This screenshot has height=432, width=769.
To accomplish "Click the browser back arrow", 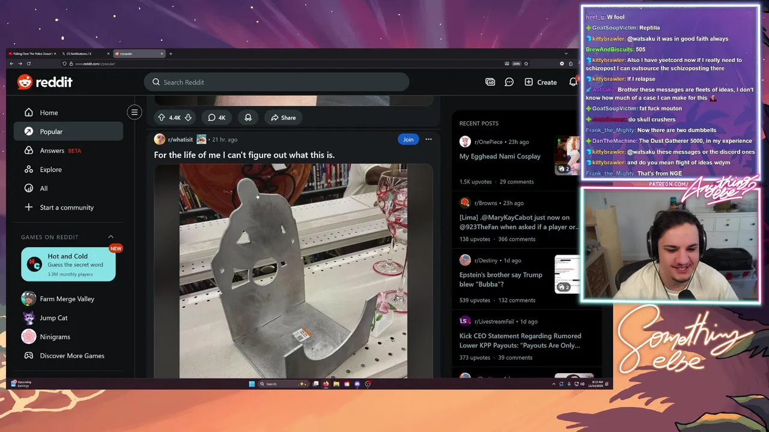I will (11, 64).
